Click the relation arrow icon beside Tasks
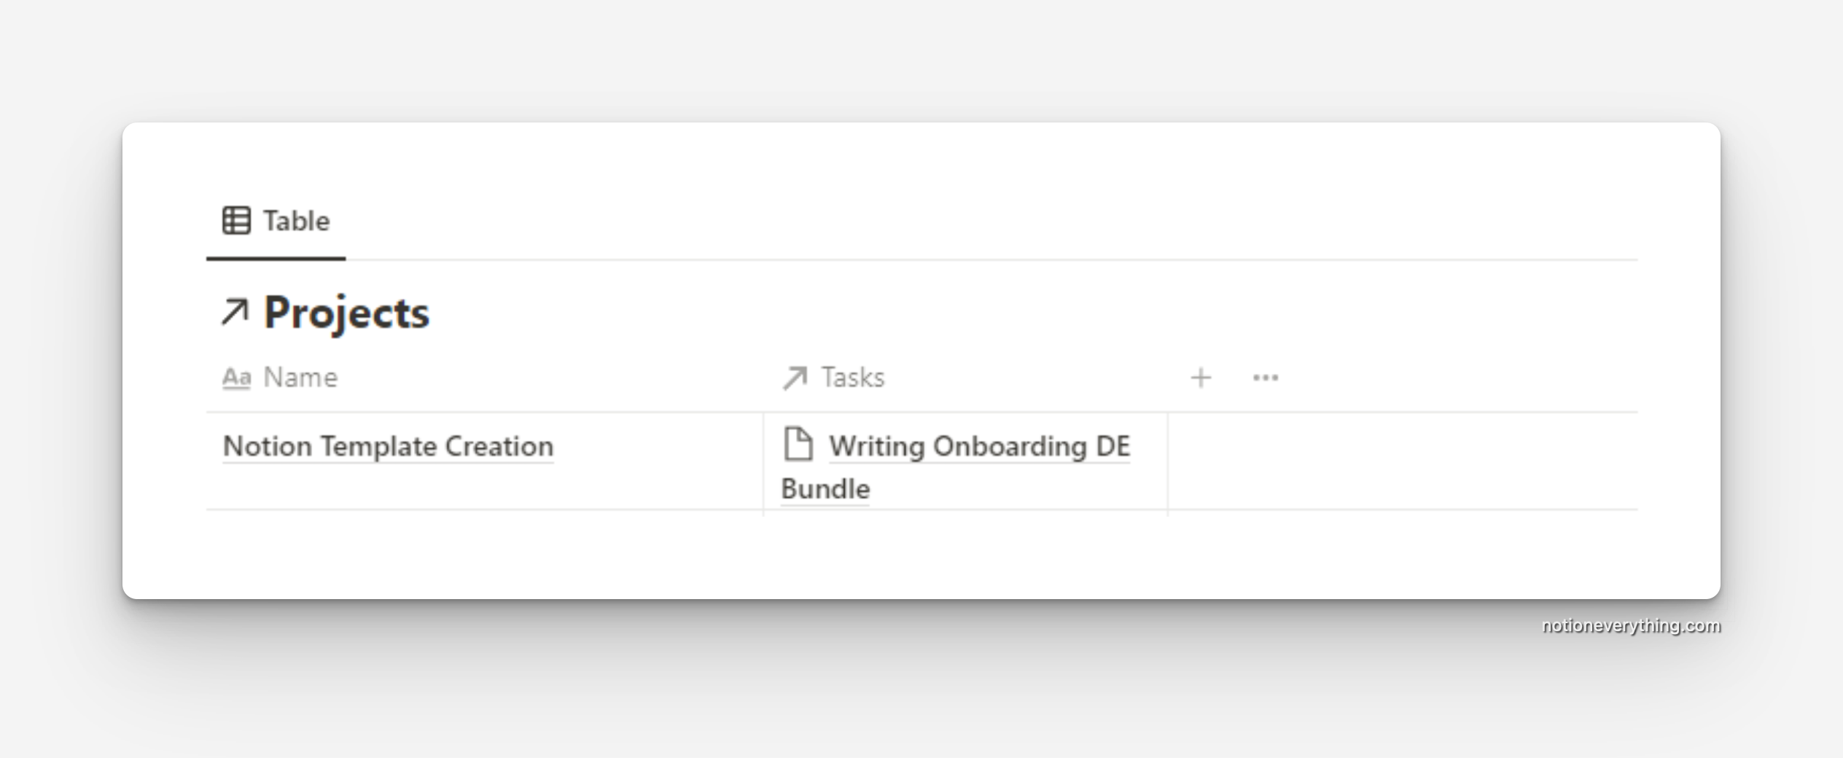 coord(794,378)
